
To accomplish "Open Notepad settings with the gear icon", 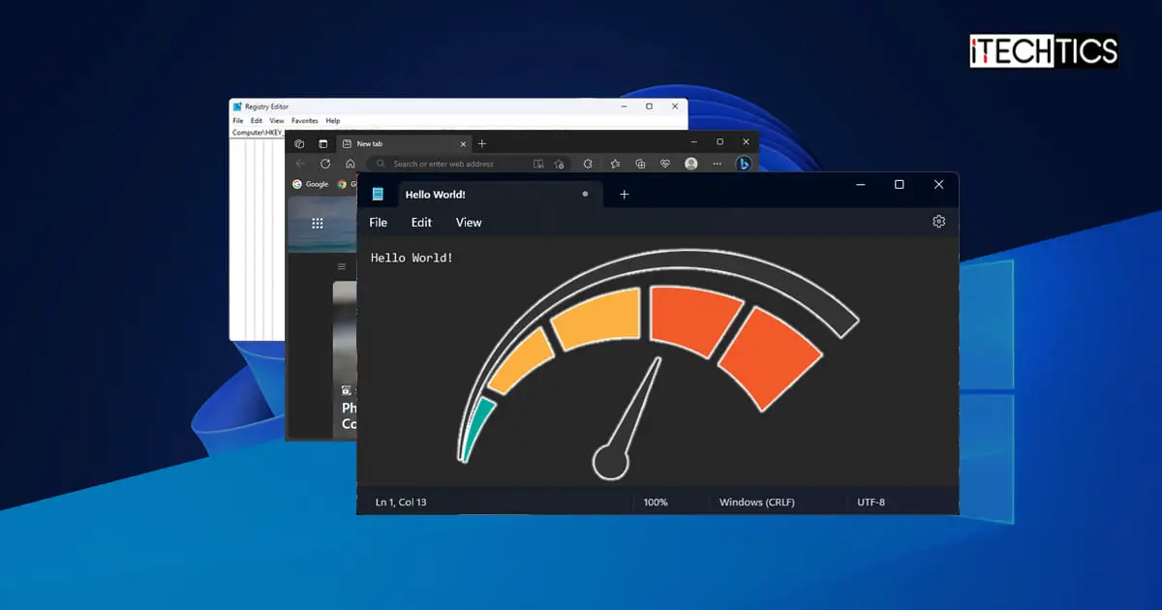I will (x=938, y=221).
